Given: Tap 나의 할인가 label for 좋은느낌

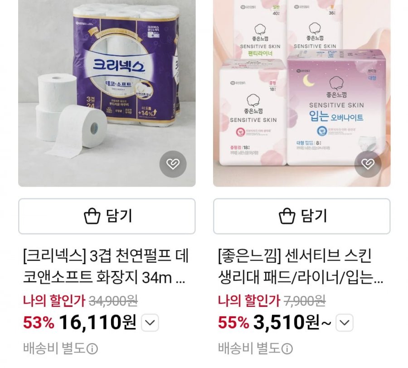Looking at the screenshot, I should tap(249, 300).
